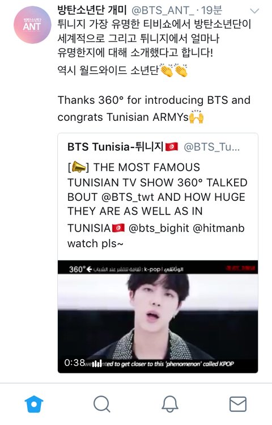Tap the @BTS_twt mention in quoted tweet
The width and height of the screenshot is (272, 425).
click(x=128, y=197)
